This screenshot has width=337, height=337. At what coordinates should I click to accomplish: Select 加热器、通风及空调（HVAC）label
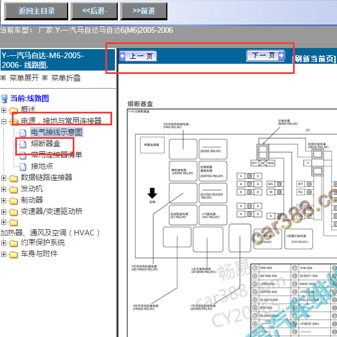click(x=50, y=233)
